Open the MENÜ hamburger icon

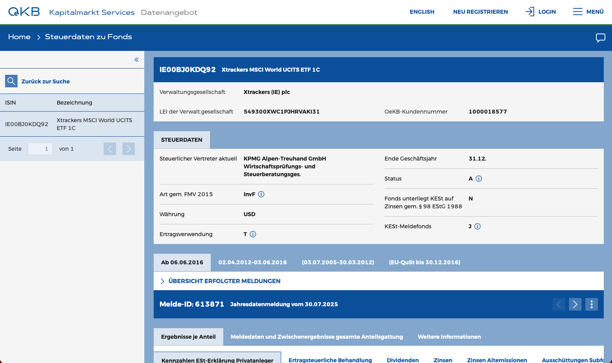578,12
